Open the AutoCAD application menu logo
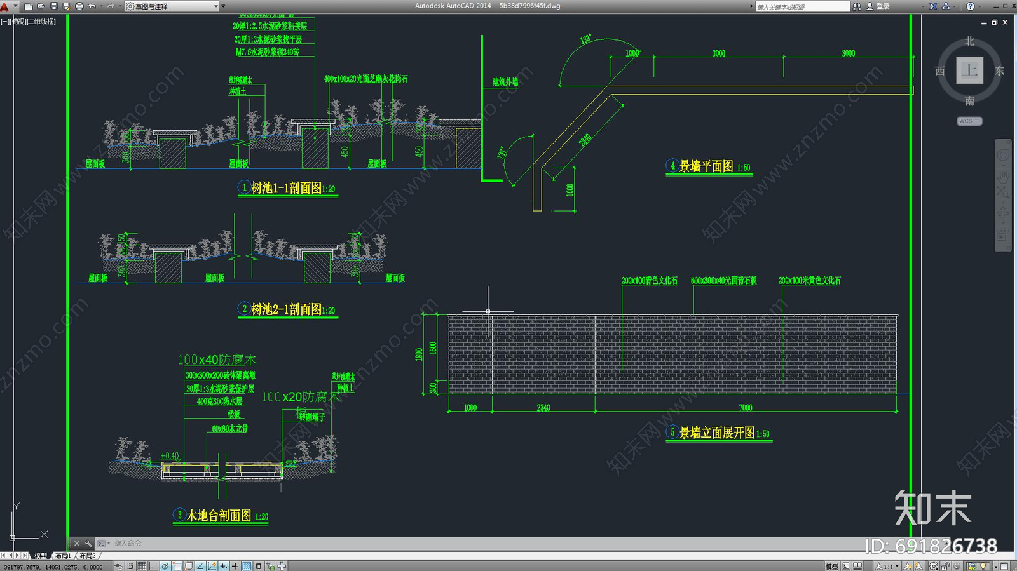The image size is (1017, 571). (x=4, y=6)
